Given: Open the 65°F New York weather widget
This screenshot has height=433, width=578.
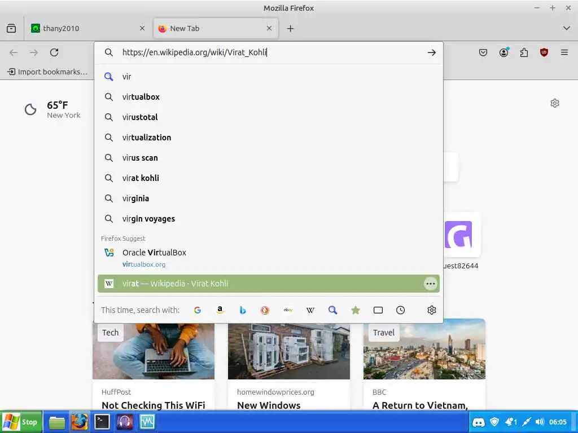Looking at the screenshot, I should 52,109.
